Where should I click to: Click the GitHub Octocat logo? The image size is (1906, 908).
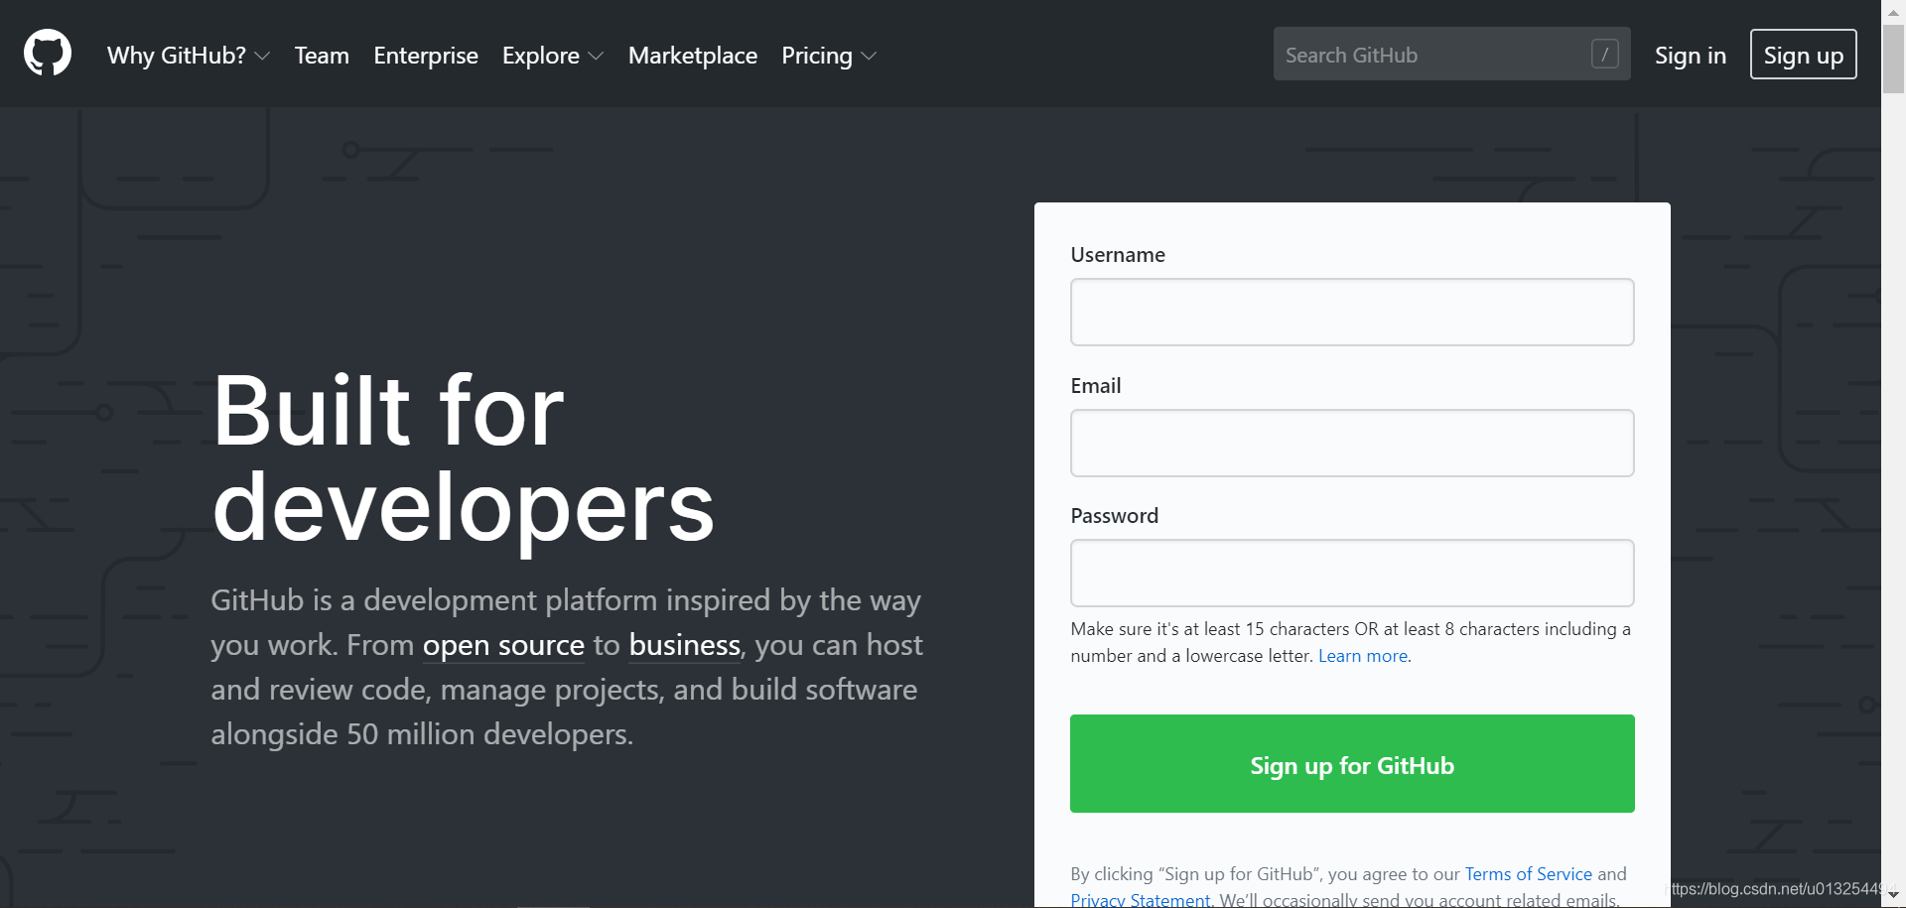48,53
